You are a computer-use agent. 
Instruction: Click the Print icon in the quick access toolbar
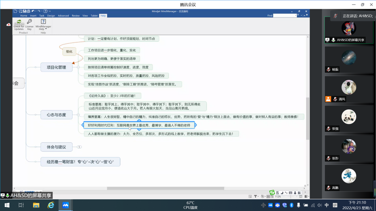[28, 11]
